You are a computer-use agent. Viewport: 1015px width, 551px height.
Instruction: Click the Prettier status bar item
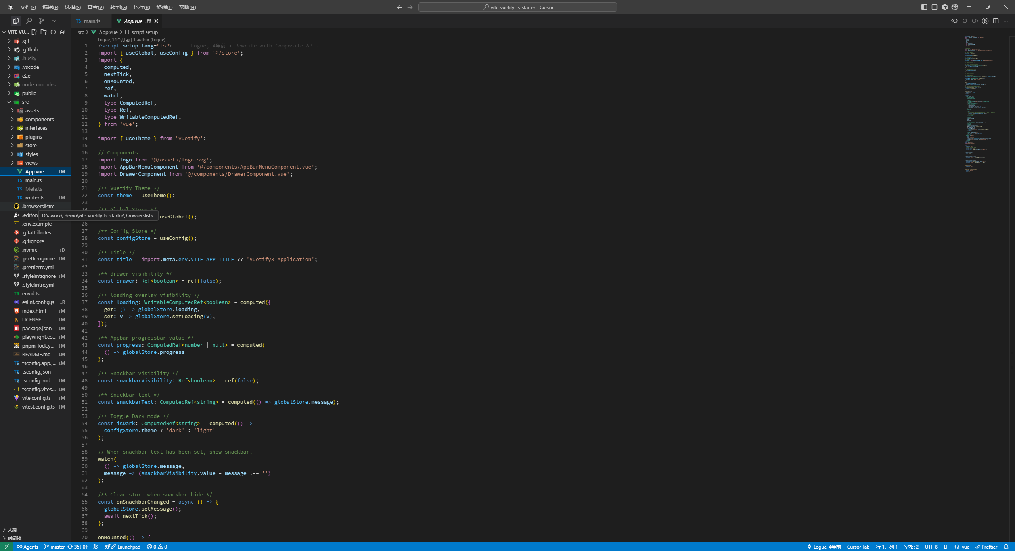[986, 547]
